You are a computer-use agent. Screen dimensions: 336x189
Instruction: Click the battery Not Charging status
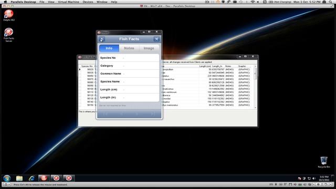coord(280,2)
